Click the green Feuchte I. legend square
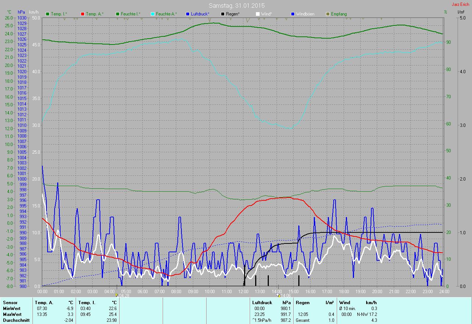Screen dimensions: 472x324 [x=118, y=14]
